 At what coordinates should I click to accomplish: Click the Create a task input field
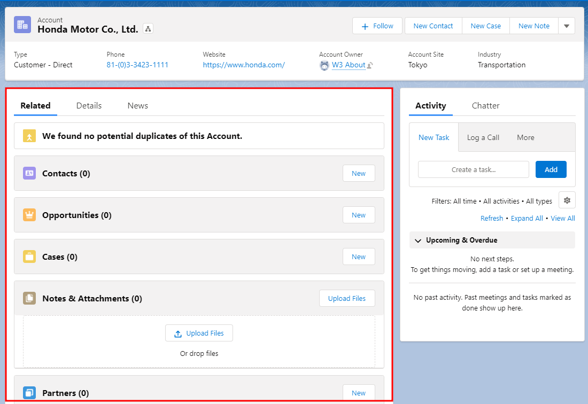click(x=474, y=169)
